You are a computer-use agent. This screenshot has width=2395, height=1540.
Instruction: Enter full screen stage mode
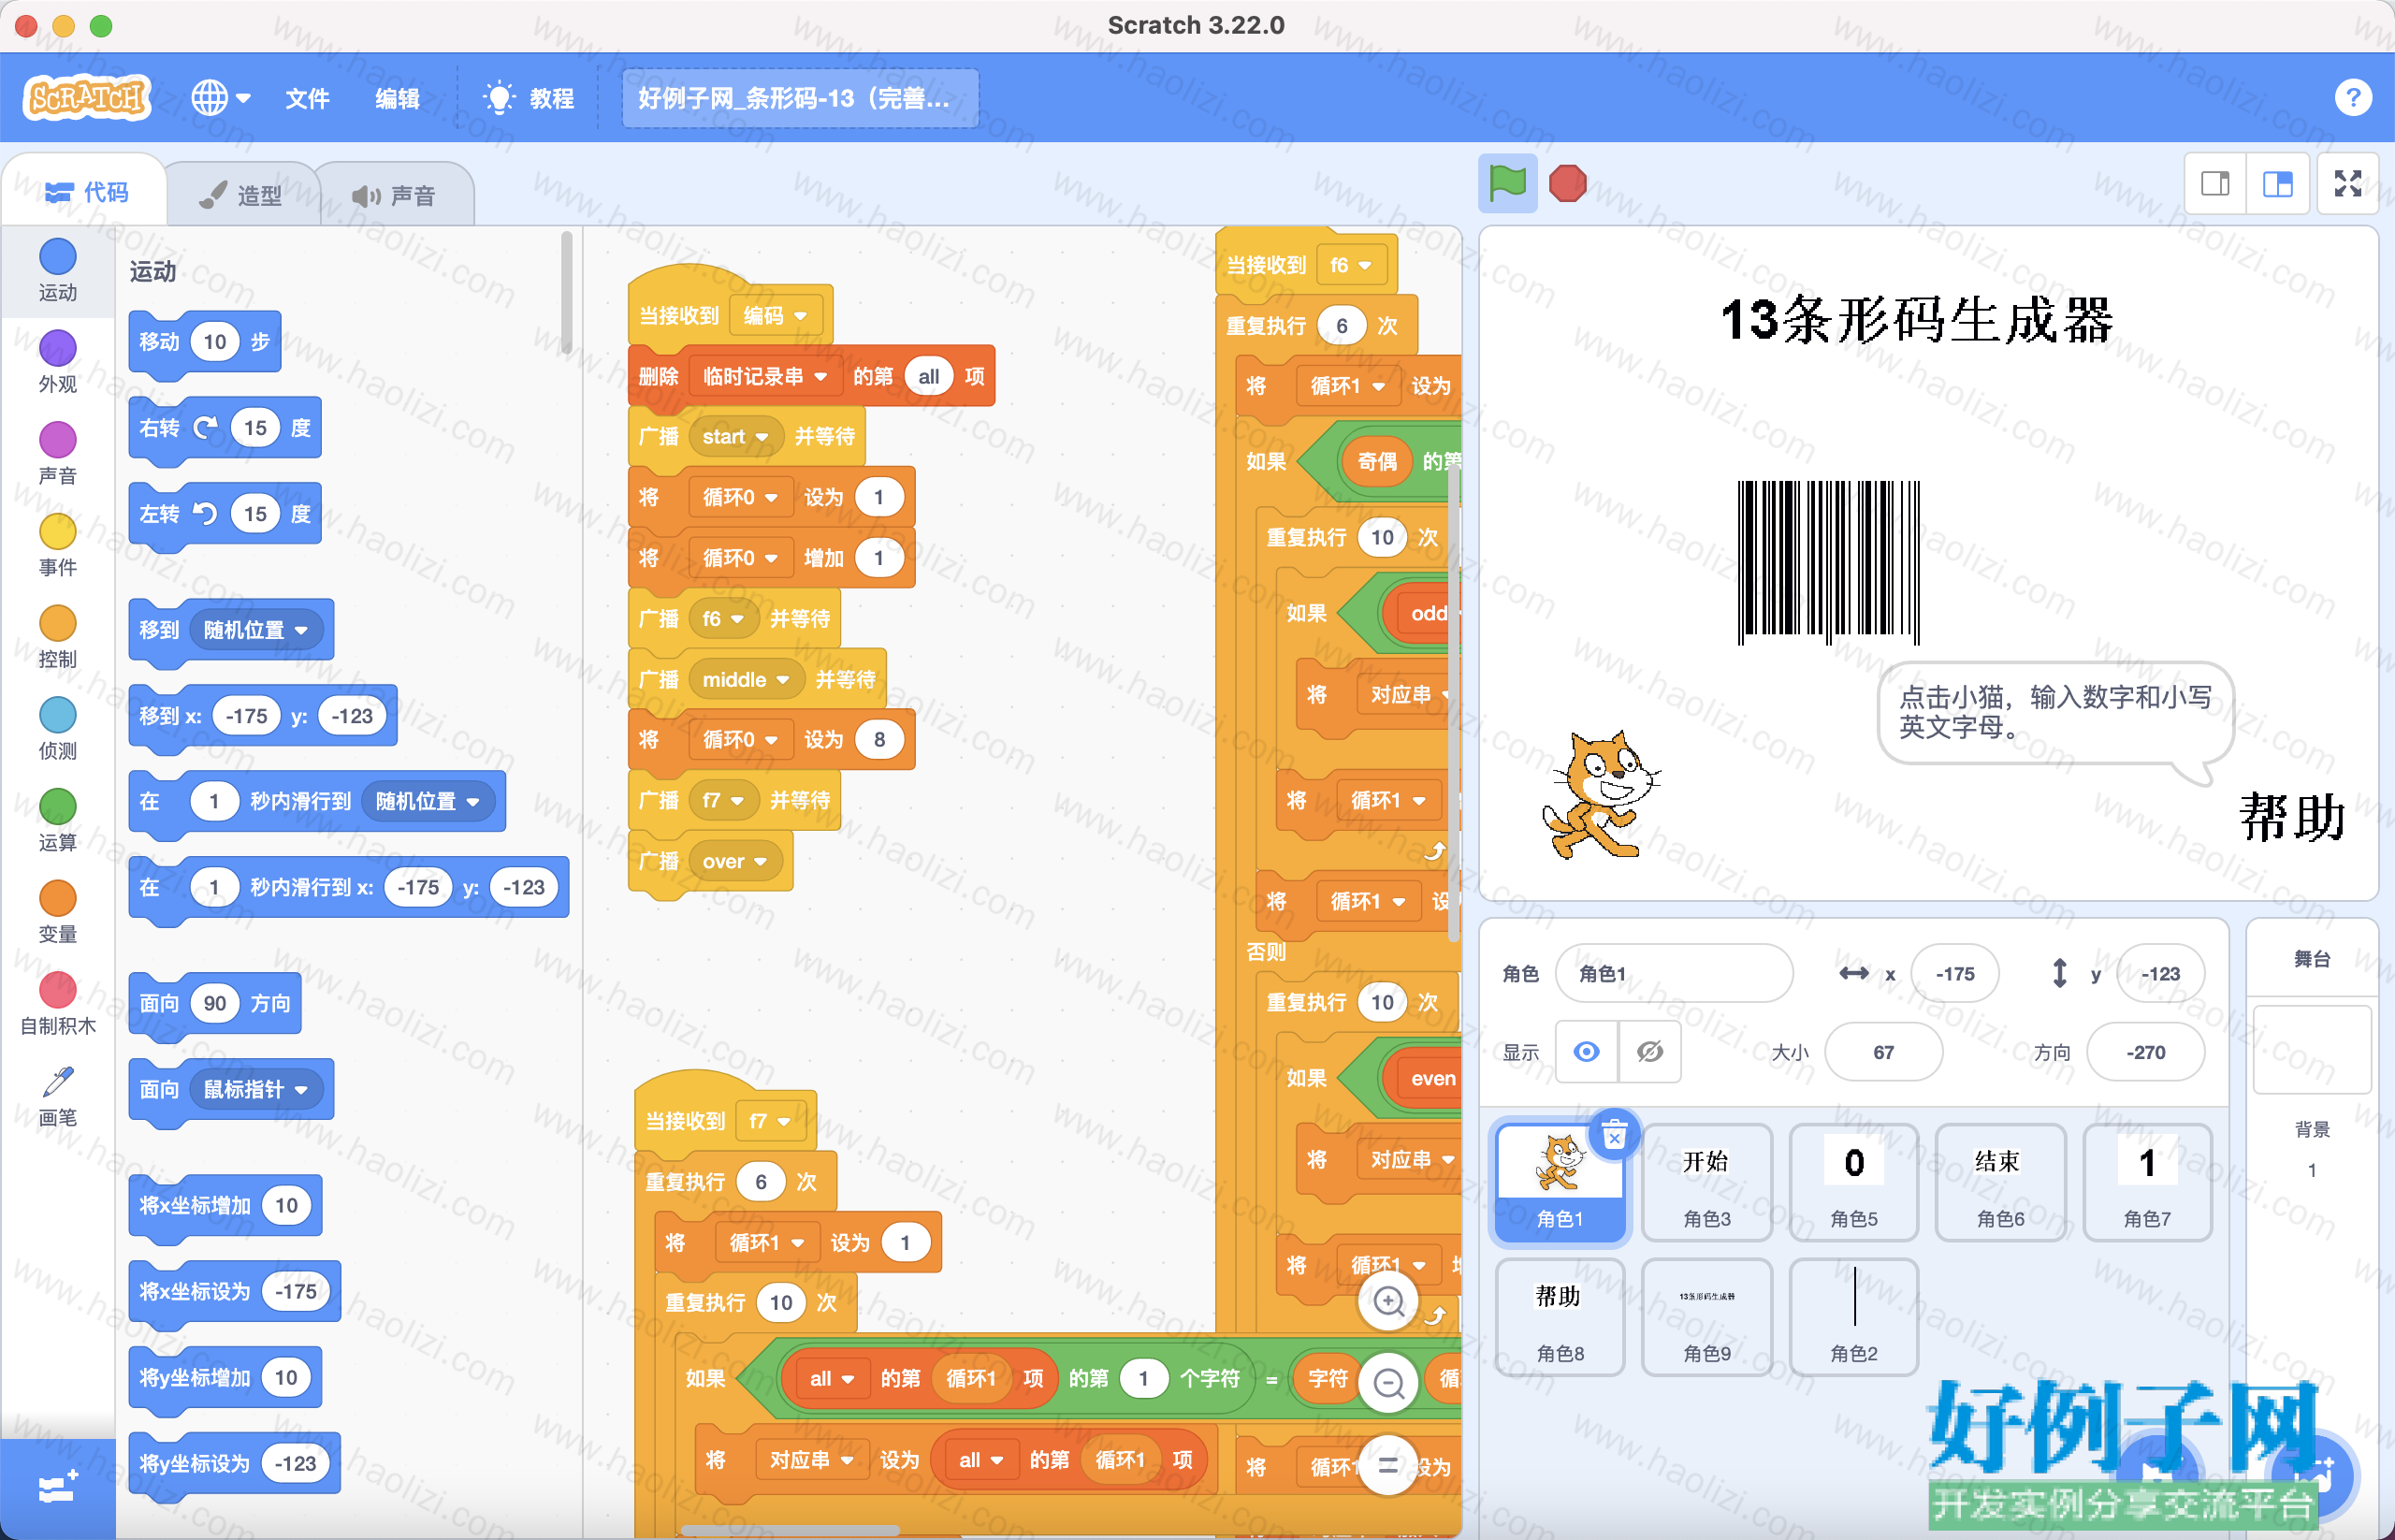[2347, 184]
